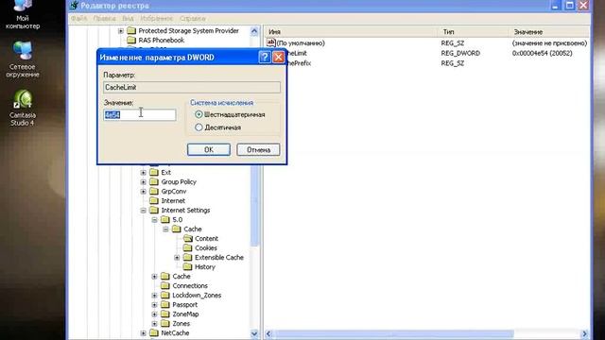The width and height of the screenshot is (605, 340).
Task: Expand the GrpConv tree node
Action: (143, 191)
